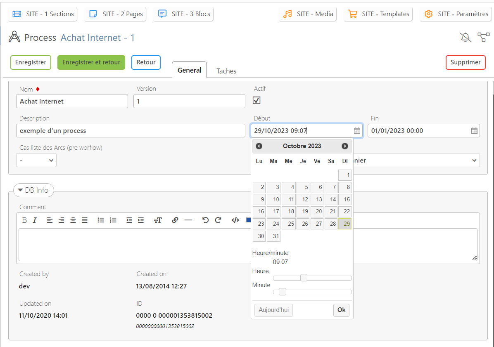
Task: Click the Aujourd'hui button in the date picker
Action: (x=273, y=310)
